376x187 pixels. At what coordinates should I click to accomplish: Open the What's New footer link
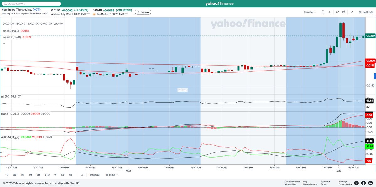[290, 184]
